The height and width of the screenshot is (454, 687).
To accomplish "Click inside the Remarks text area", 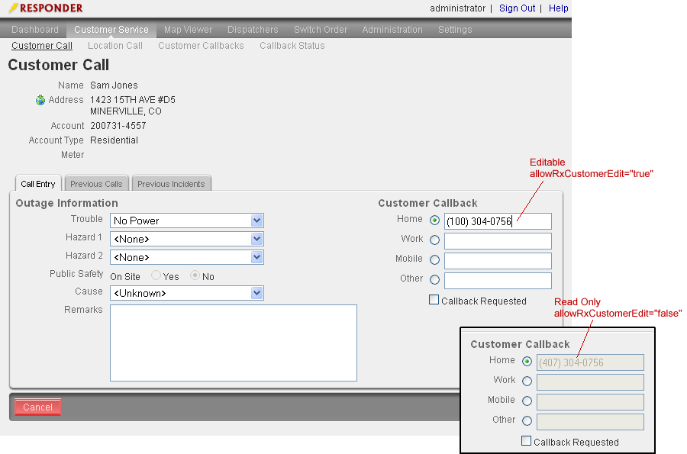I will [x=233, y=343].
